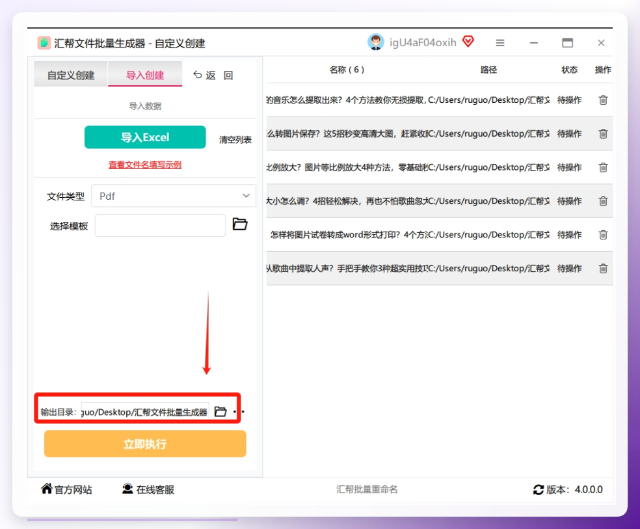Click the 操作 column header
This screenshot has width=640, height=529.
(603, 70)
